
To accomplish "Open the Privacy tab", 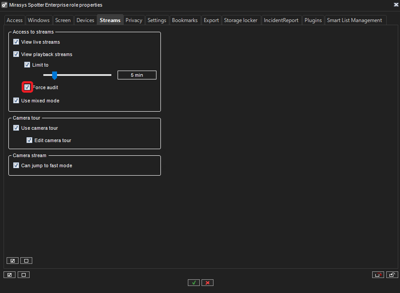I will tap(133, 20).
